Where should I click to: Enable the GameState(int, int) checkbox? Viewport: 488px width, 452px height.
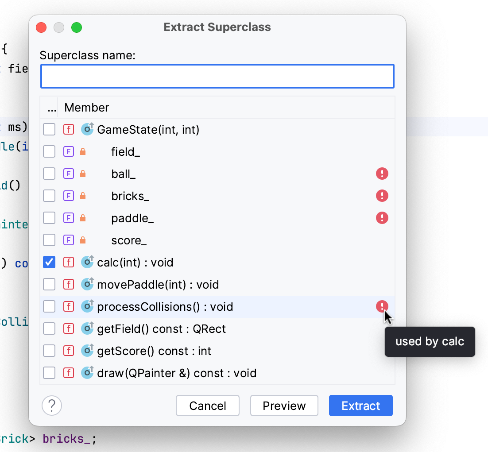coord(49,129)
